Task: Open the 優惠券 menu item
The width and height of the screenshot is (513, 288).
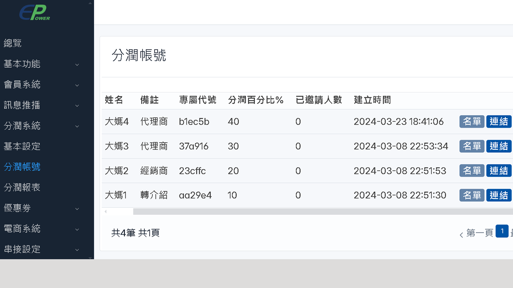Action: point(17,208)
